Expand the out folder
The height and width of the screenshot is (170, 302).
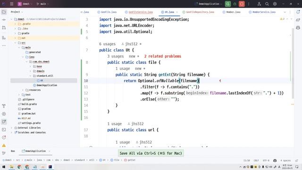tap(15, 38)
